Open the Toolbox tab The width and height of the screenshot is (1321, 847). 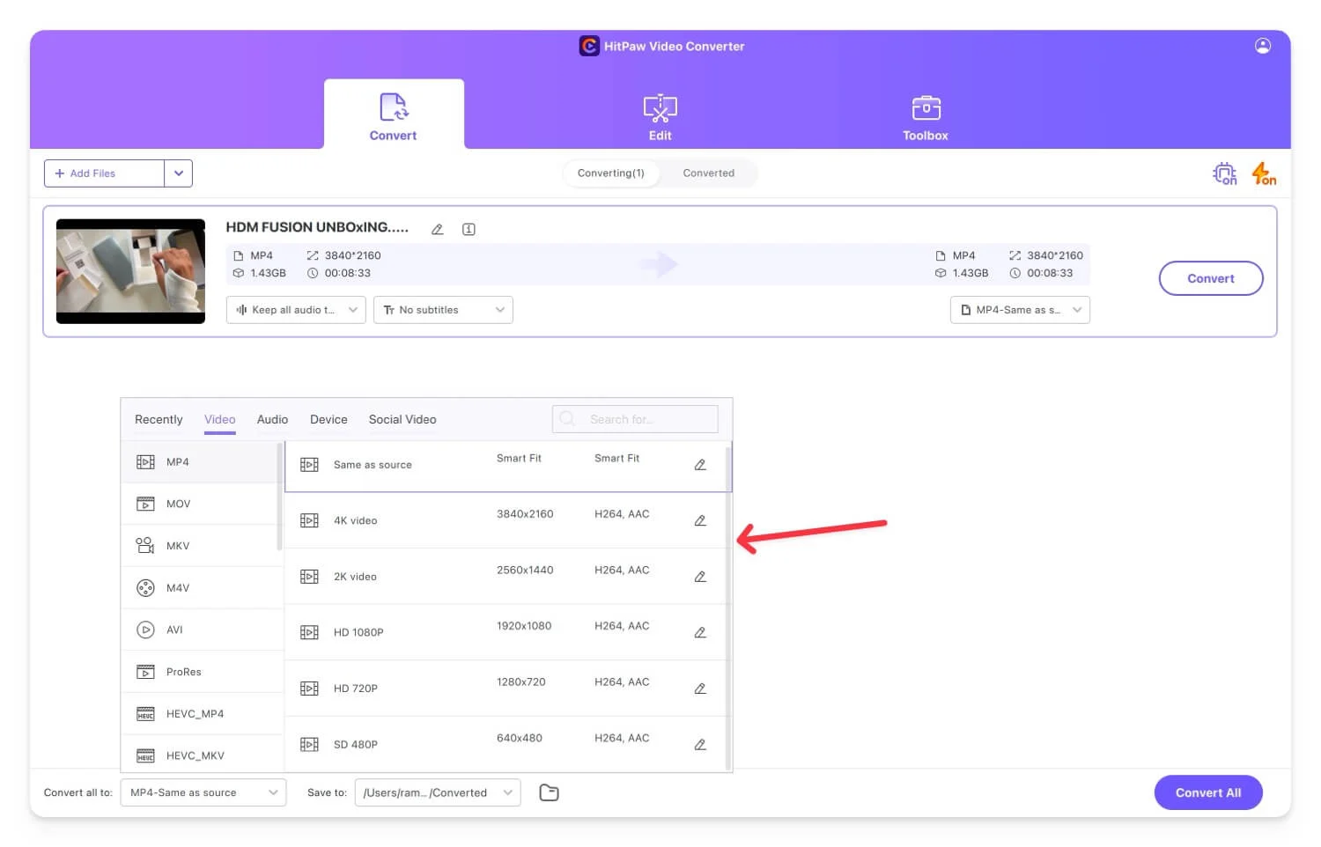coord(926,118)
